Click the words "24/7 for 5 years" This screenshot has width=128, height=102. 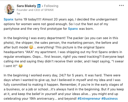tap(71, 75)
